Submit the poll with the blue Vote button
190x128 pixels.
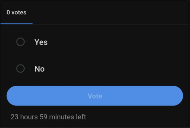(x=95, y=96)
